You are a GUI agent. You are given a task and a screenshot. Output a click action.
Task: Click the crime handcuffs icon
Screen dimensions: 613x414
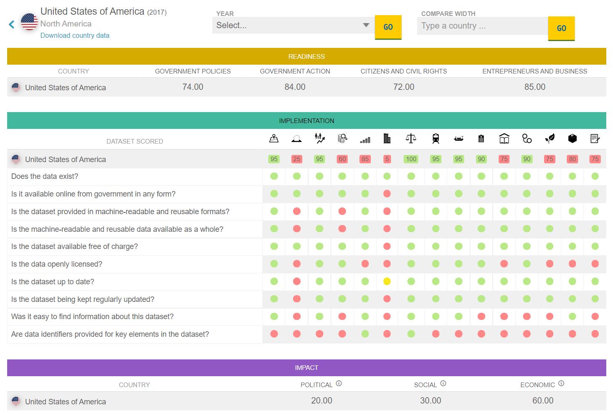click(527, 138)
